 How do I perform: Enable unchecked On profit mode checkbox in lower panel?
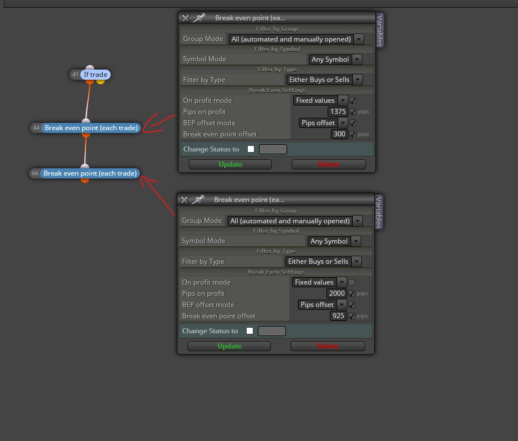(x=352, y=282)
